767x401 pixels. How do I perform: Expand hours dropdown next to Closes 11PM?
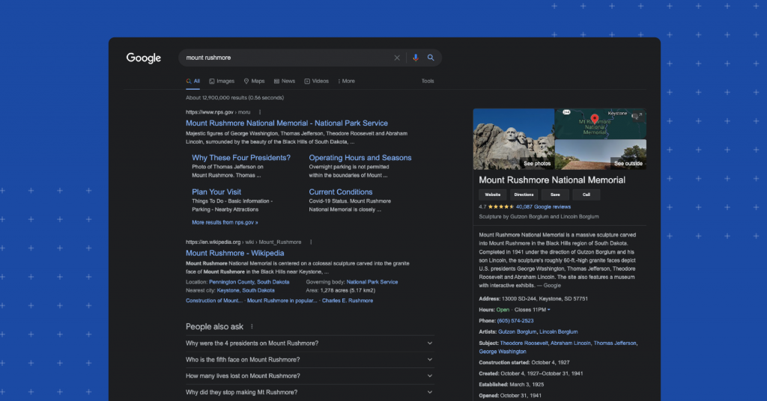point(549,310)
